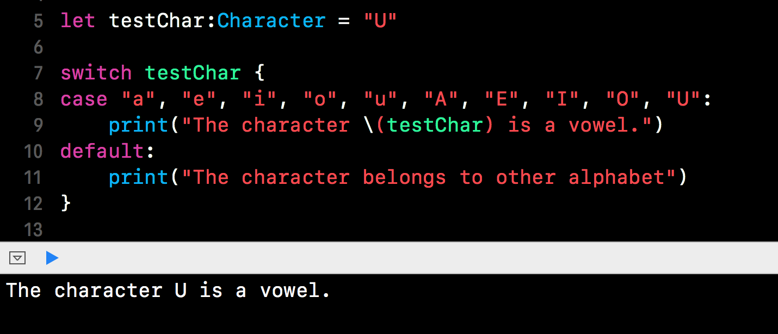Viewport: 778px width, 334px height.
Task: Click the "O" string in the case list
Action: pos(623,99)
